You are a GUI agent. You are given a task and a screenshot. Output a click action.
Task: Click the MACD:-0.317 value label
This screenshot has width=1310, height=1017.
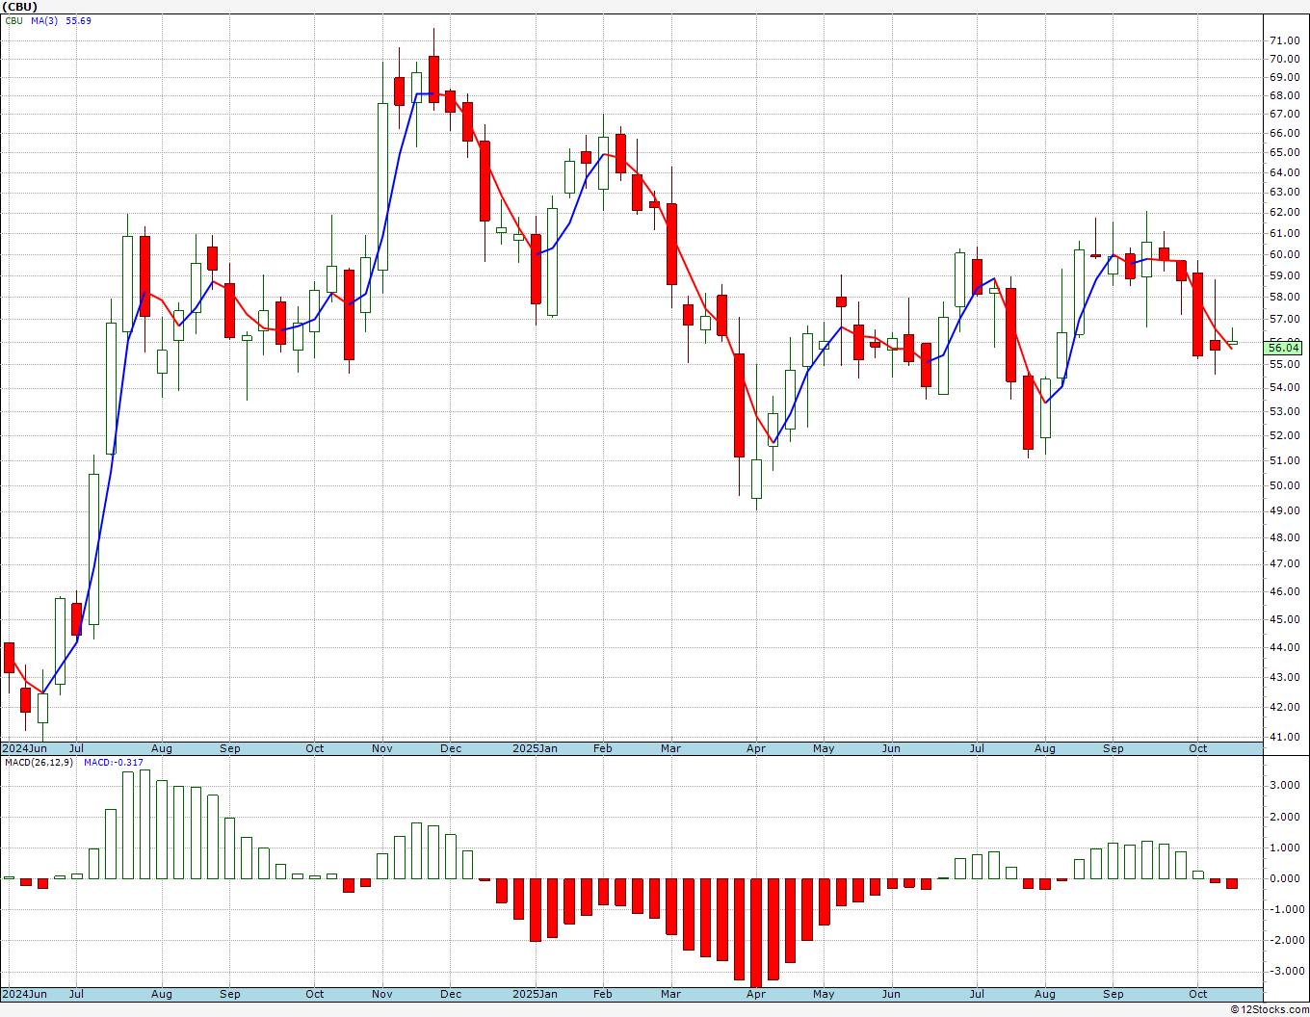(x=114, y=763)
